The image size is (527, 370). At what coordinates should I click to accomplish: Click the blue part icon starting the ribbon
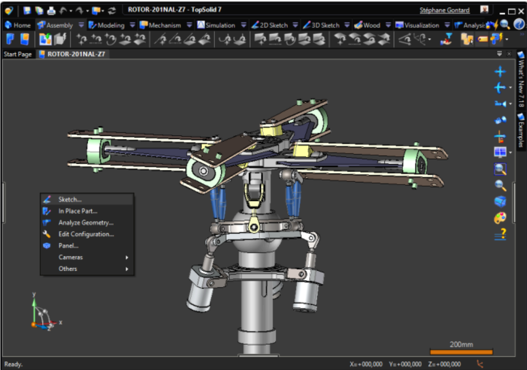pos(11,40)
